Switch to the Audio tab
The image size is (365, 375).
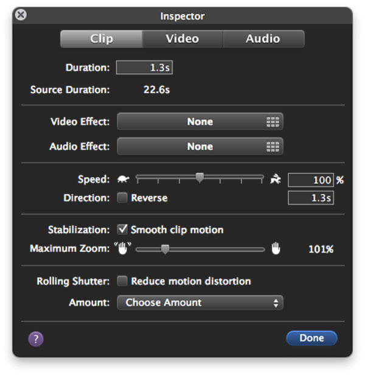tap(263, 39)
